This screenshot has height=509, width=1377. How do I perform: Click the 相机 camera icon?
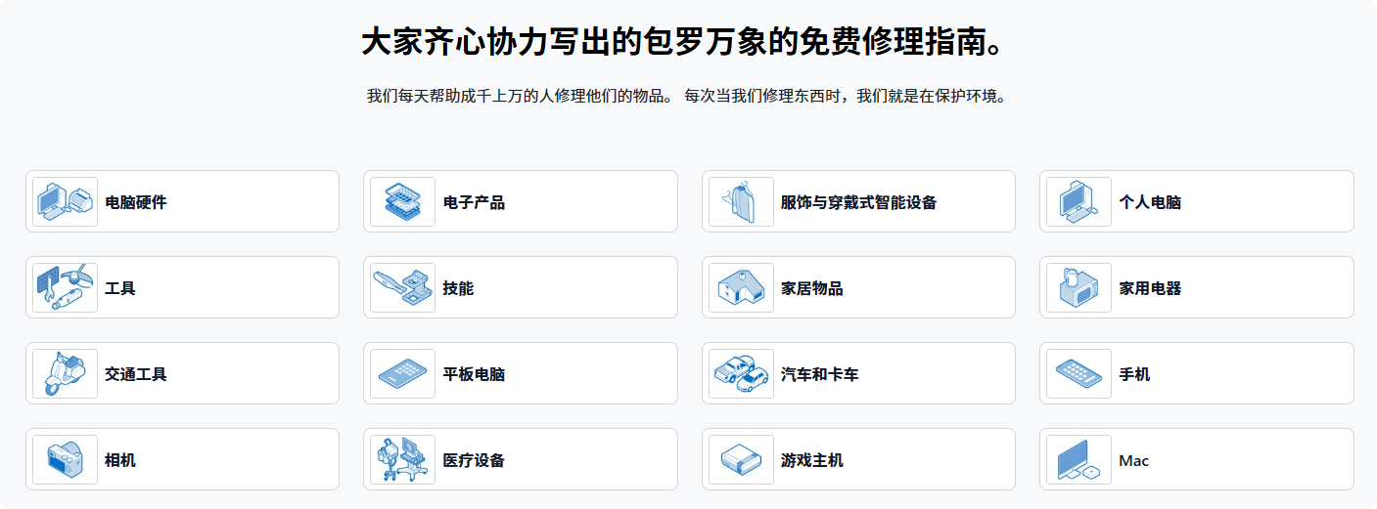65,460
